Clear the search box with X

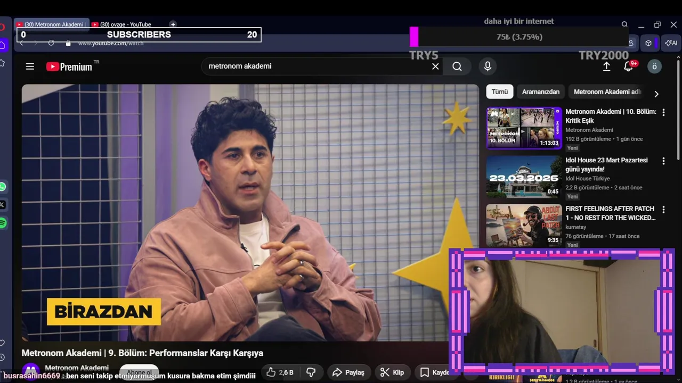point(435,66)
